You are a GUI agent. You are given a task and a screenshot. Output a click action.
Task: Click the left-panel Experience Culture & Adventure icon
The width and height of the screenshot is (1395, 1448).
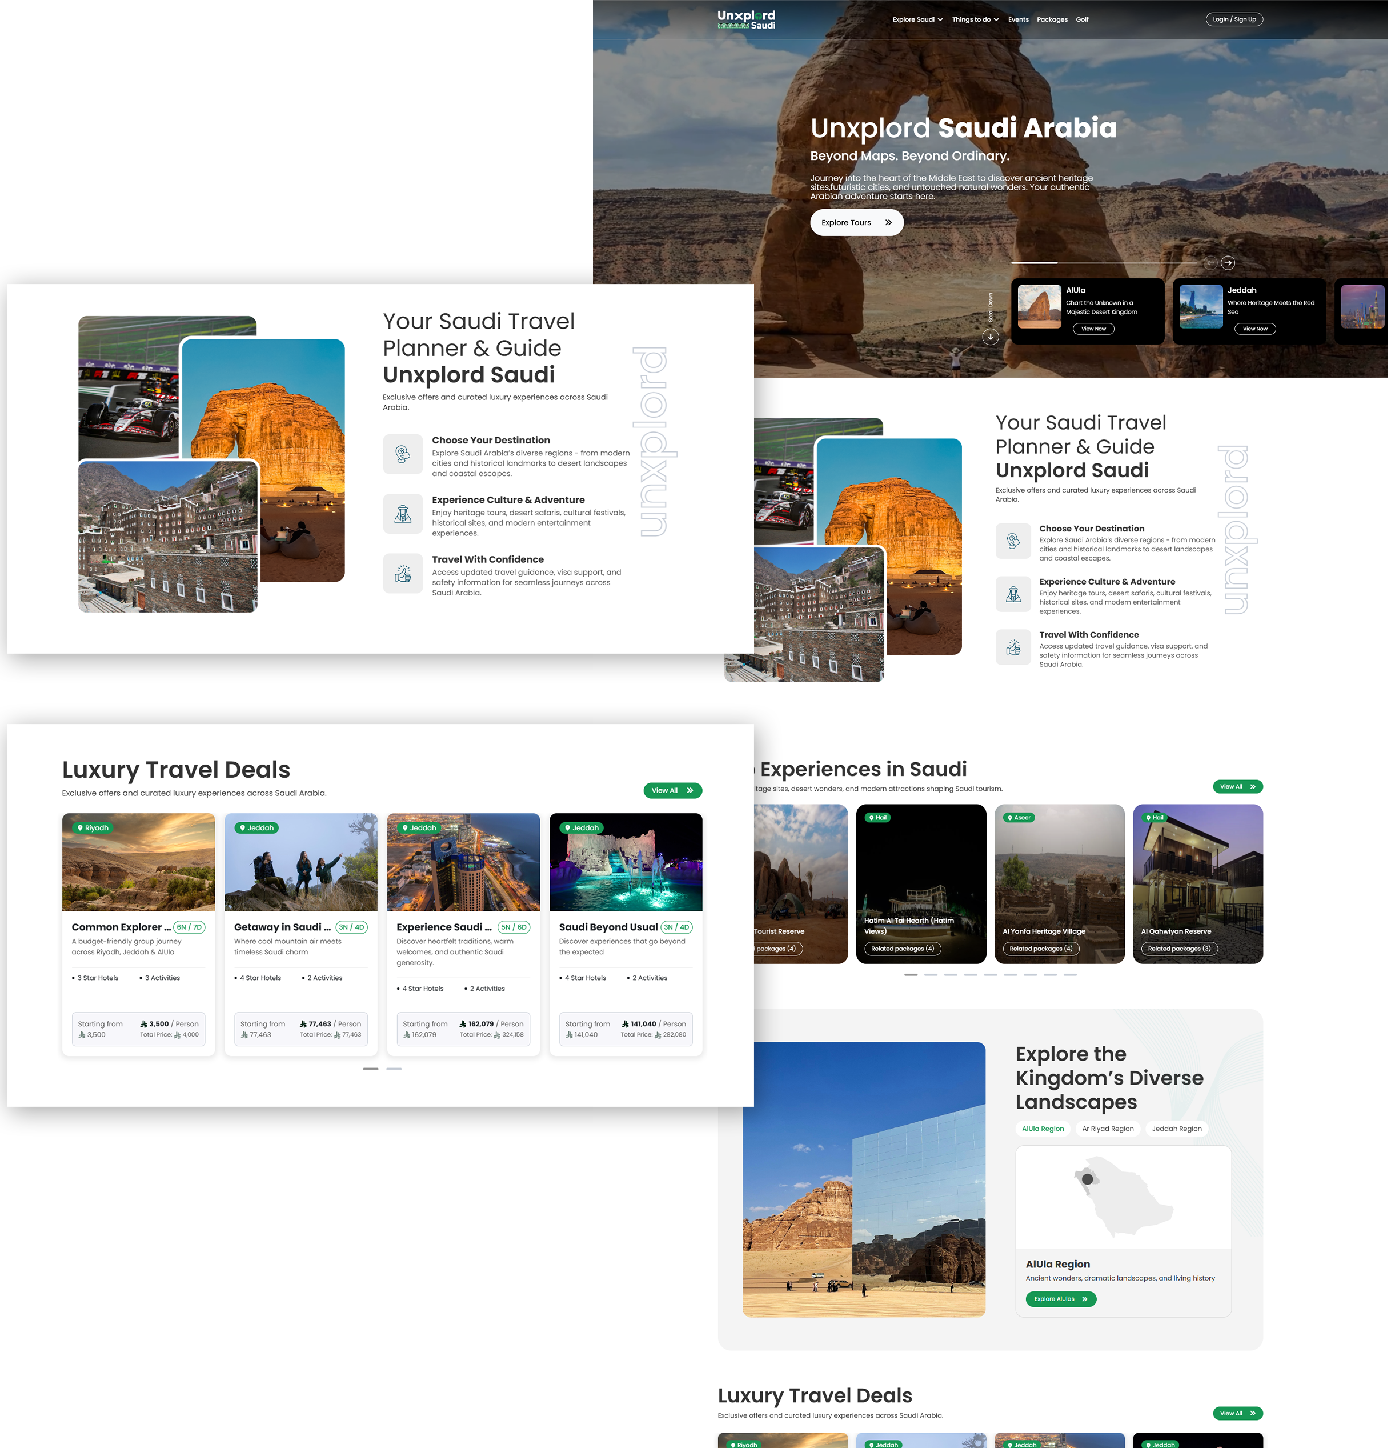[x=403, y=514]
